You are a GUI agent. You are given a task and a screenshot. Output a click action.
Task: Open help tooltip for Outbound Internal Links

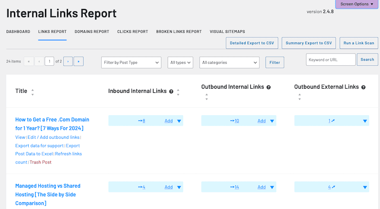(268, 87)
